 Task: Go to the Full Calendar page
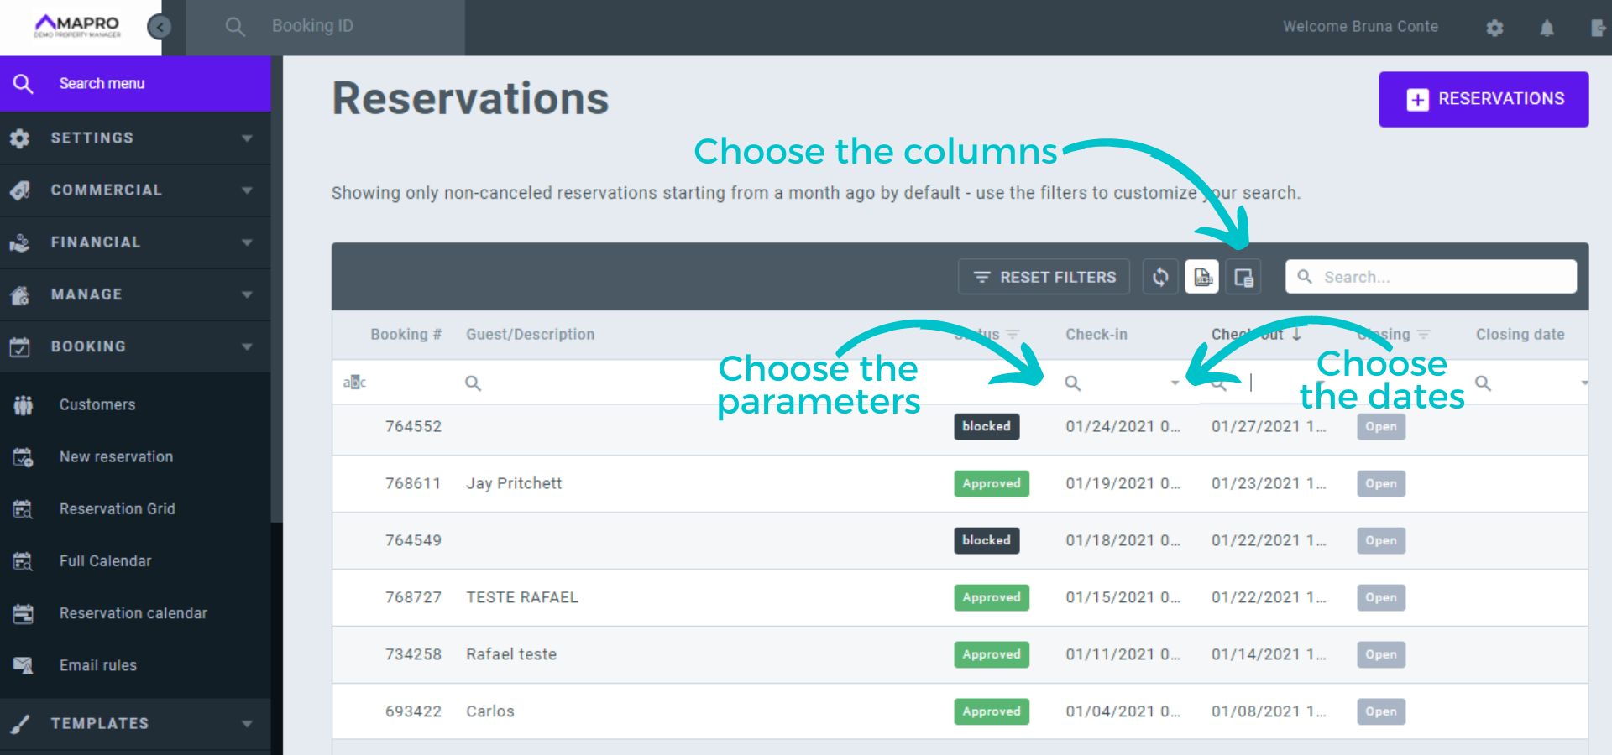pos(105,561)
